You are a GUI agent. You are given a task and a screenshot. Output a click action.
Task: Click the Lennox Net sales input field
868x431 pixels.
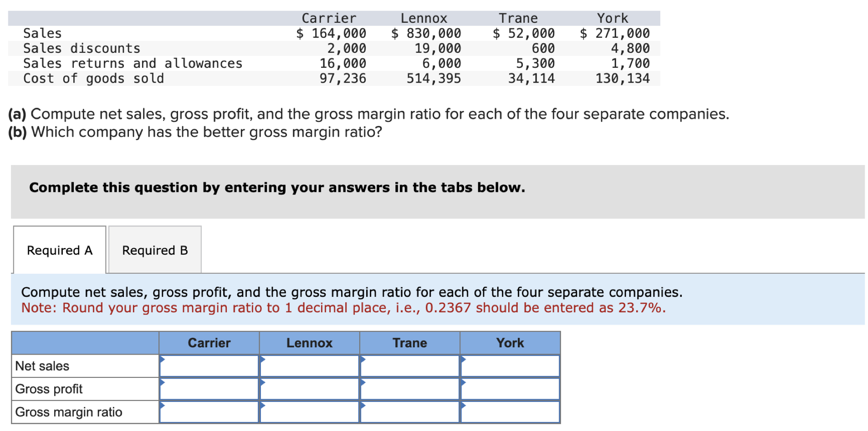310,366
